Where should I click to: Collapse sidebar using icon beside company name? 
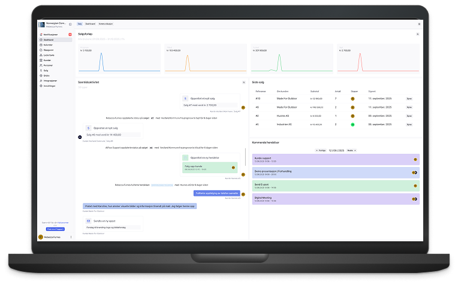[x=70, y=24]
